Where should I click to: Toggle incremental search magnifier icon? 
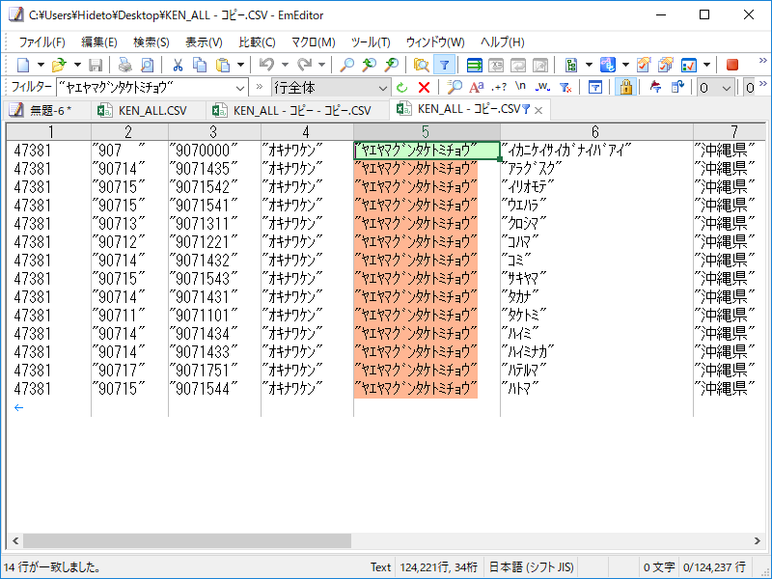pyautogui.click(x=454, y=88)
